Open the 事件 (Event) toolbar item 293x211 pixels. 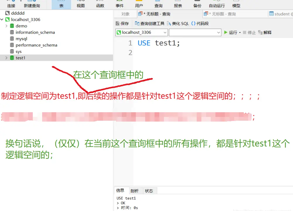pos(120,4)
